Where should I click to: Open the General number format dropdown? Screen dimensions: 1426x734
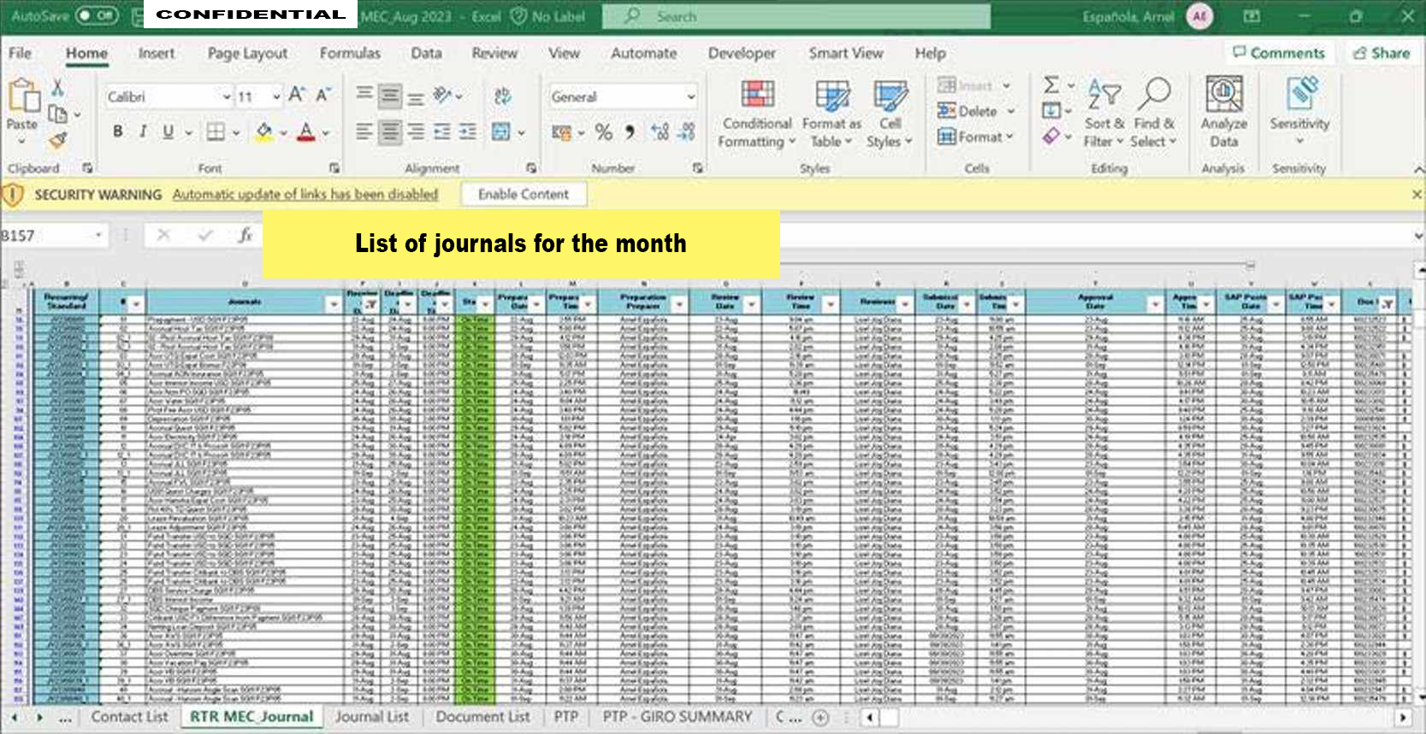click(x=691, y=97)
